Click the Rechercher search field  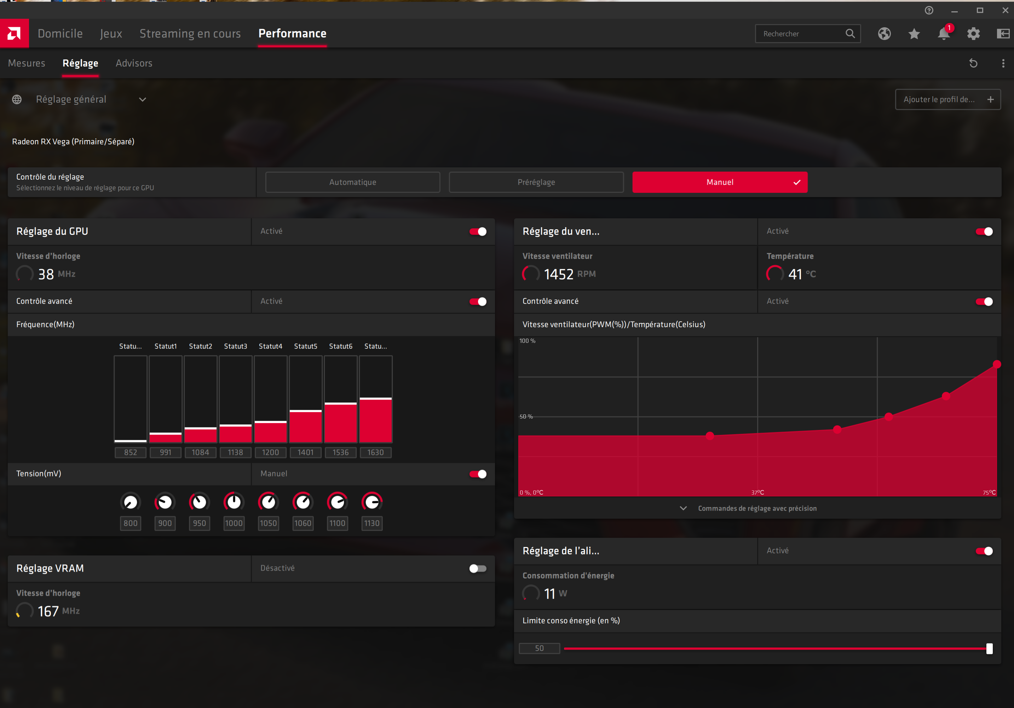[x=799, y=34]
